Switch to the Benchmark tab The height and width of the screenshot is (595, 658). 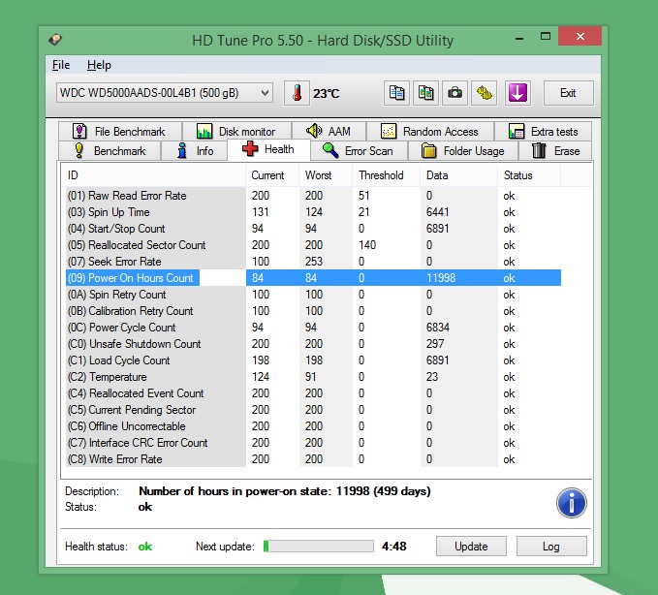click(110, 150)
